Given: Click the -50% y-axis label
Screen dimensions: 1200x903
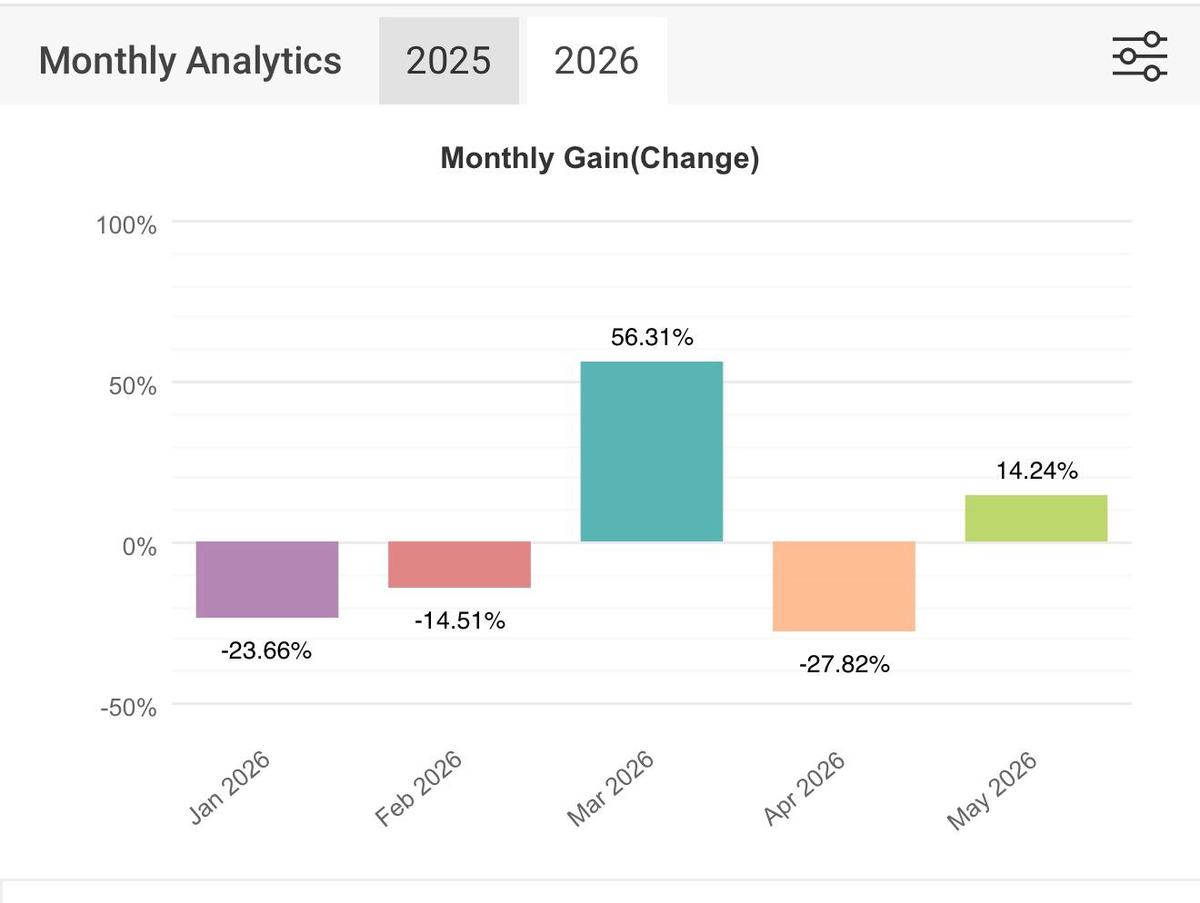Looking at the screenshot, I should pos(128,708).
